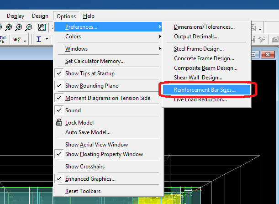The height and width of the screenshot is (204, 279).
Task: Enable Show Crosshairs option
Action: [x=108, y=167]
